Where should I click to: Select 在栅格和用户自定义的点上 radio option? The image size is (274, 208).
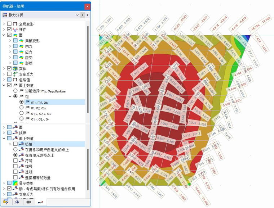16,149
